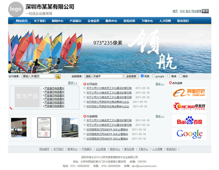Open 关于我们 in the blue navigation bar
219x170 pixels.
40,21
